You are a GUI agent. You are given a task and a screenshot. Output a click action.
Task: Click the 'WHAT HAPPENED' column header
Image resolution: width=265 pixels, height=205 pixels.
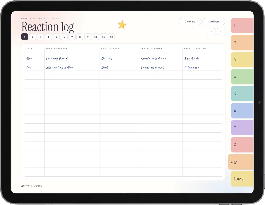pos(57,48)
